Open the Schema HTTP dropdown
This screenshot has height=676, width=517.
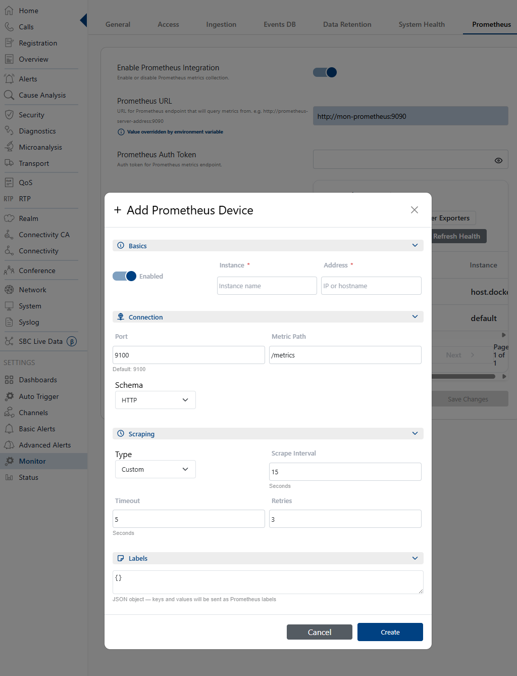click(x=156, y=400)
